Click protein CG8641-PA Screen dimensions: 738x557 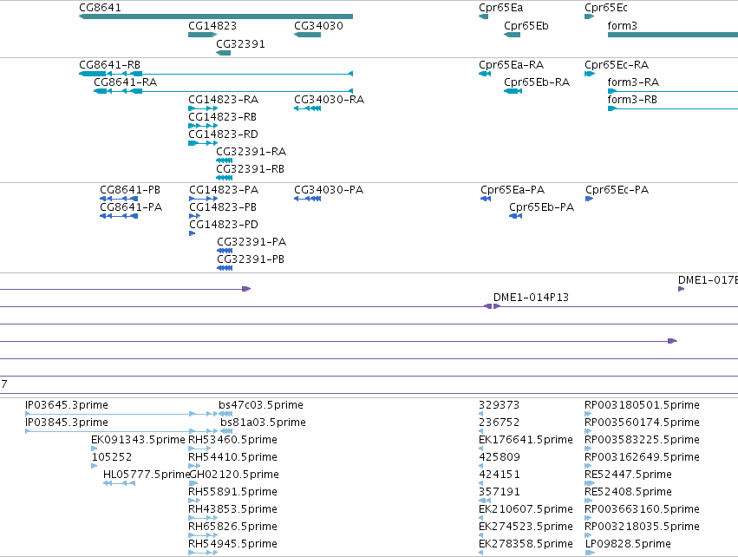119,216
